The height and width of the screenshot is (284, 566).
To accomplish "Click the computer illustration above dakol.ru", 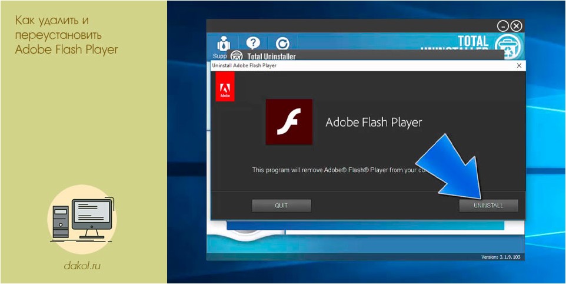I will [x=82, y=220].
